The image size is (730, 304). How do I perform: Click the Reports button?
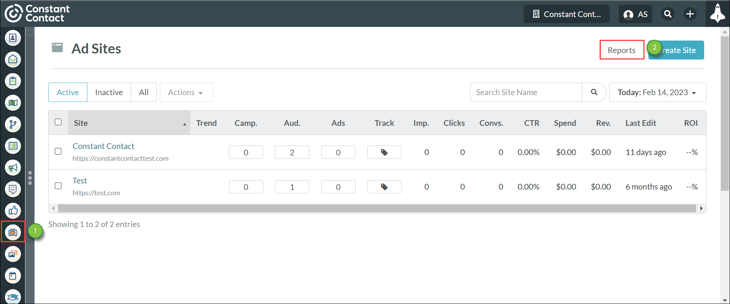tap(622, 50)
